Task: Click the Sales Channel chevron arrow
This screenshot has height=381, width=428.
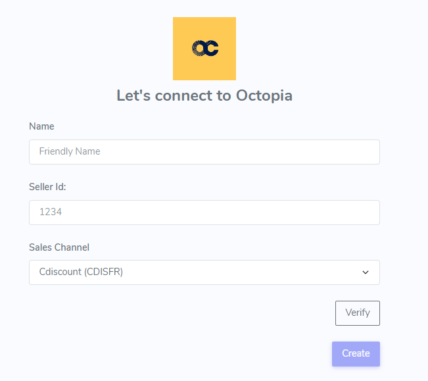Action: [x=366, y=272]
